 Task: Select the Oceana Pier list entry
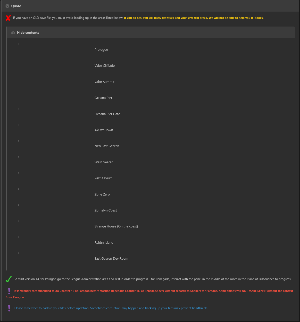(103, 98)
